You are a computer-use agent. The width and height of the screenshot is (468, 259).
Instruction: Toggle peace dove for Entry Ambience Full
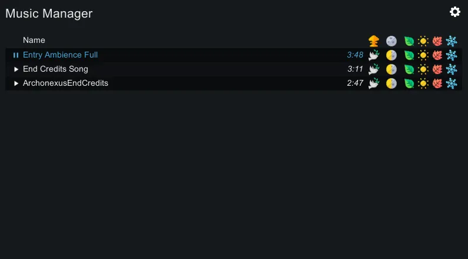pos(374,55)
